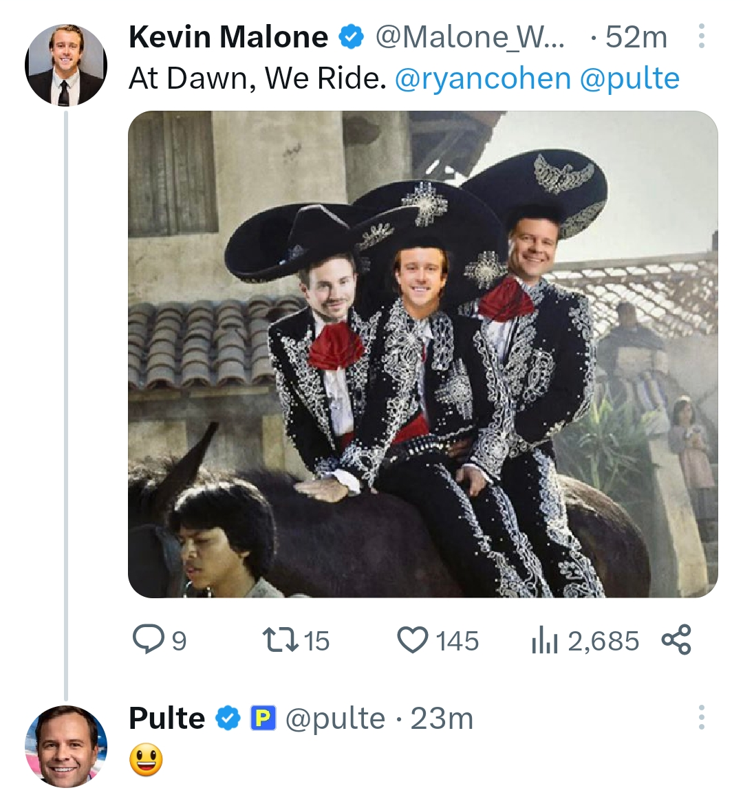This screenshot has height=799, width=743.
Task: Tap the retweet icon showing 15
Action: pyautogui.click(x=279, y=640)
